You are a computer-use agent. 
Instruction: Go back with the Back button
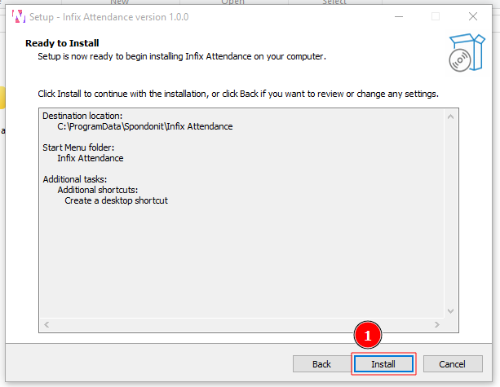pos(321,363)
